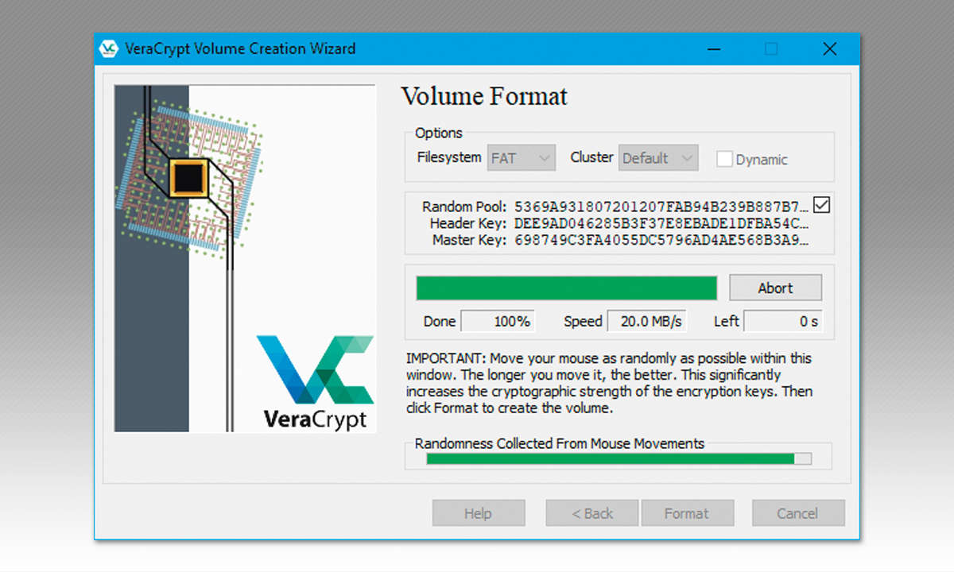Click the IMPORTANT mouse movement instructions text
Image resolution: width=954 pixels, height=572 pixels.
click(610, 384)
